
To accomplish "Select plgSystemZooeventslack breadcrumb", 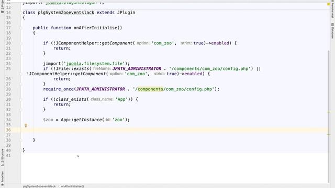I will [x=39, y=186].
